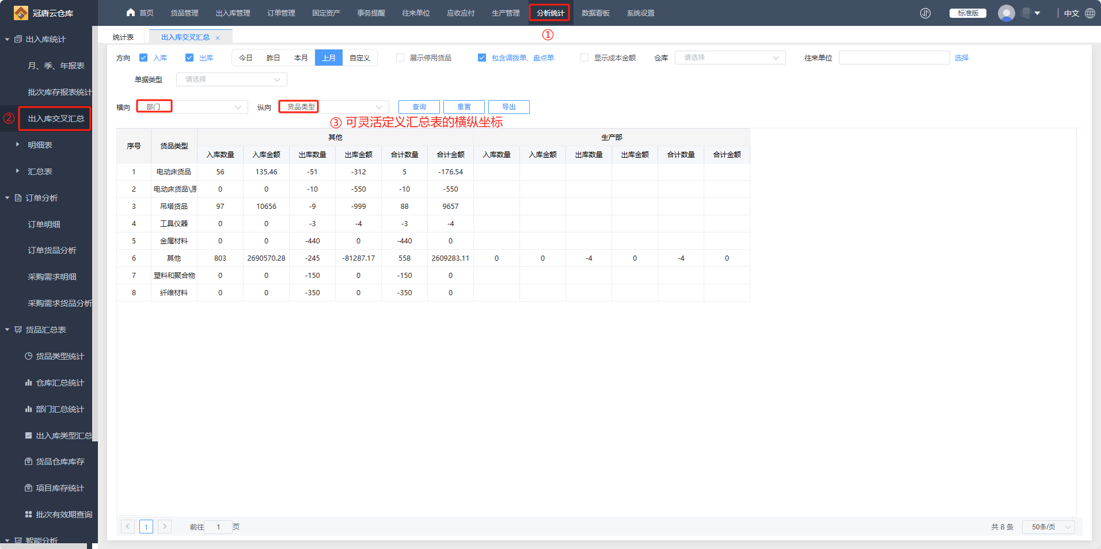This screenshot has height=549, width=1101.
Task: Click the 标准版 version badge
Action: (968, 13)
